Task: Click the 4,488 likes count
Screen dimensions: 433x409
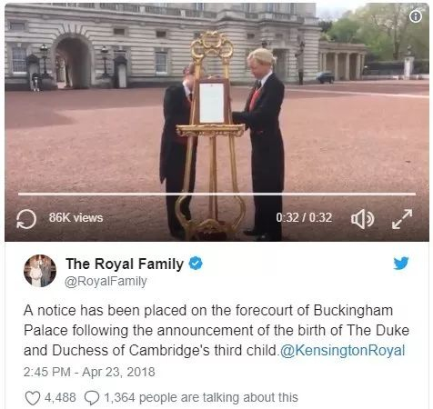Action: tap(60, 397)
